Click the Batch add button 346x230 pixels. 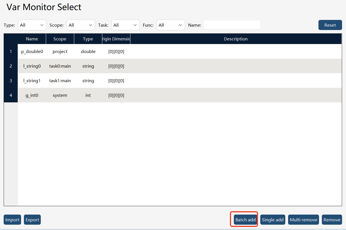pos(245,220)
